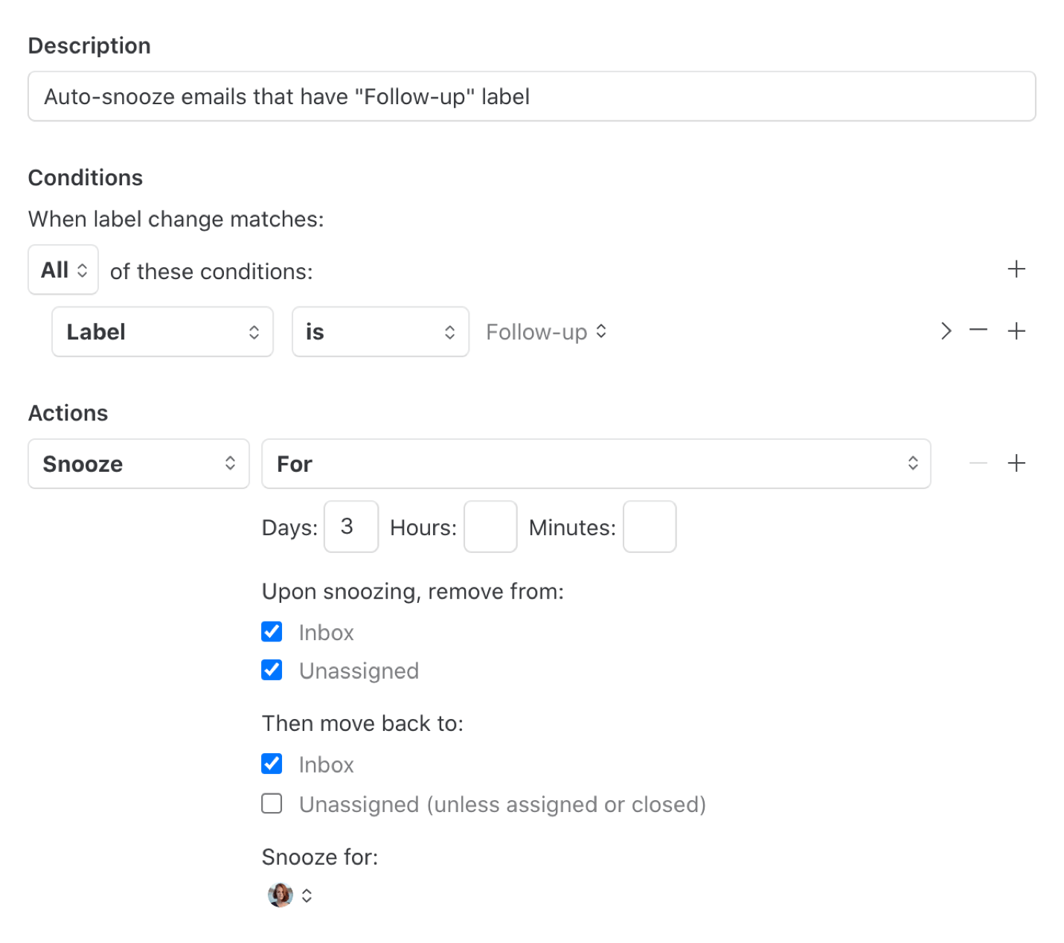Enable 'Unassigned (unless assigned or closed)' checkbox
The image size is (1064, 943).
(x=272, y=804)
